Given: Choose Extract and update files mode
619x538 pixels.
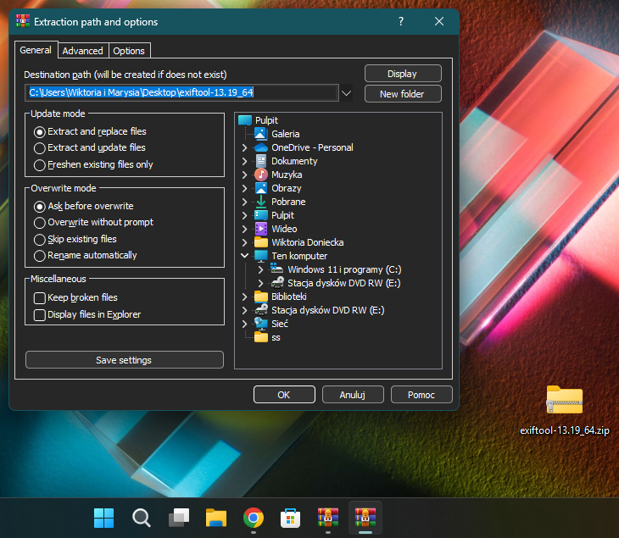Looking at the screenshot, I should click(x=40, y=148).
